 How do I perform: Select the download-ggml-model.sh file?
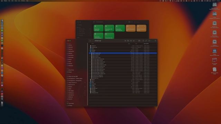pos(98,72)
